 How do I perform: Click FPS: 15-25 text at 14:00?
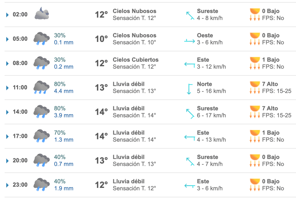(277, 115)
